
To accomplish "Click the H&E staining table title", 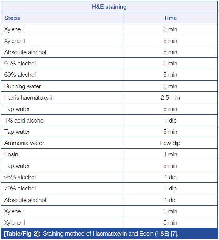I will coord(109,6).
